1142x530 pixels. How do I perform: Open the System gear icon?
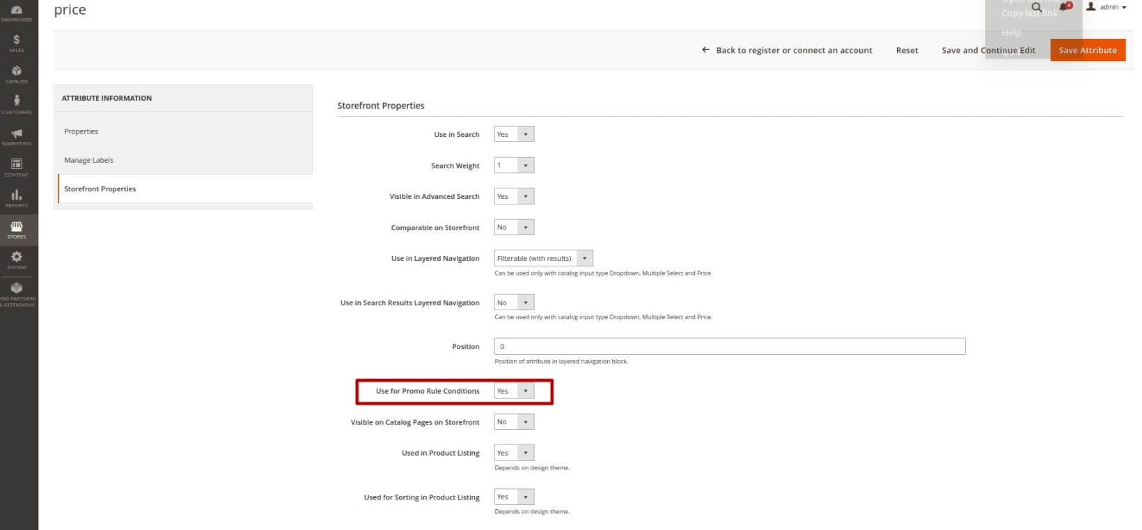(x=16, y=259)
